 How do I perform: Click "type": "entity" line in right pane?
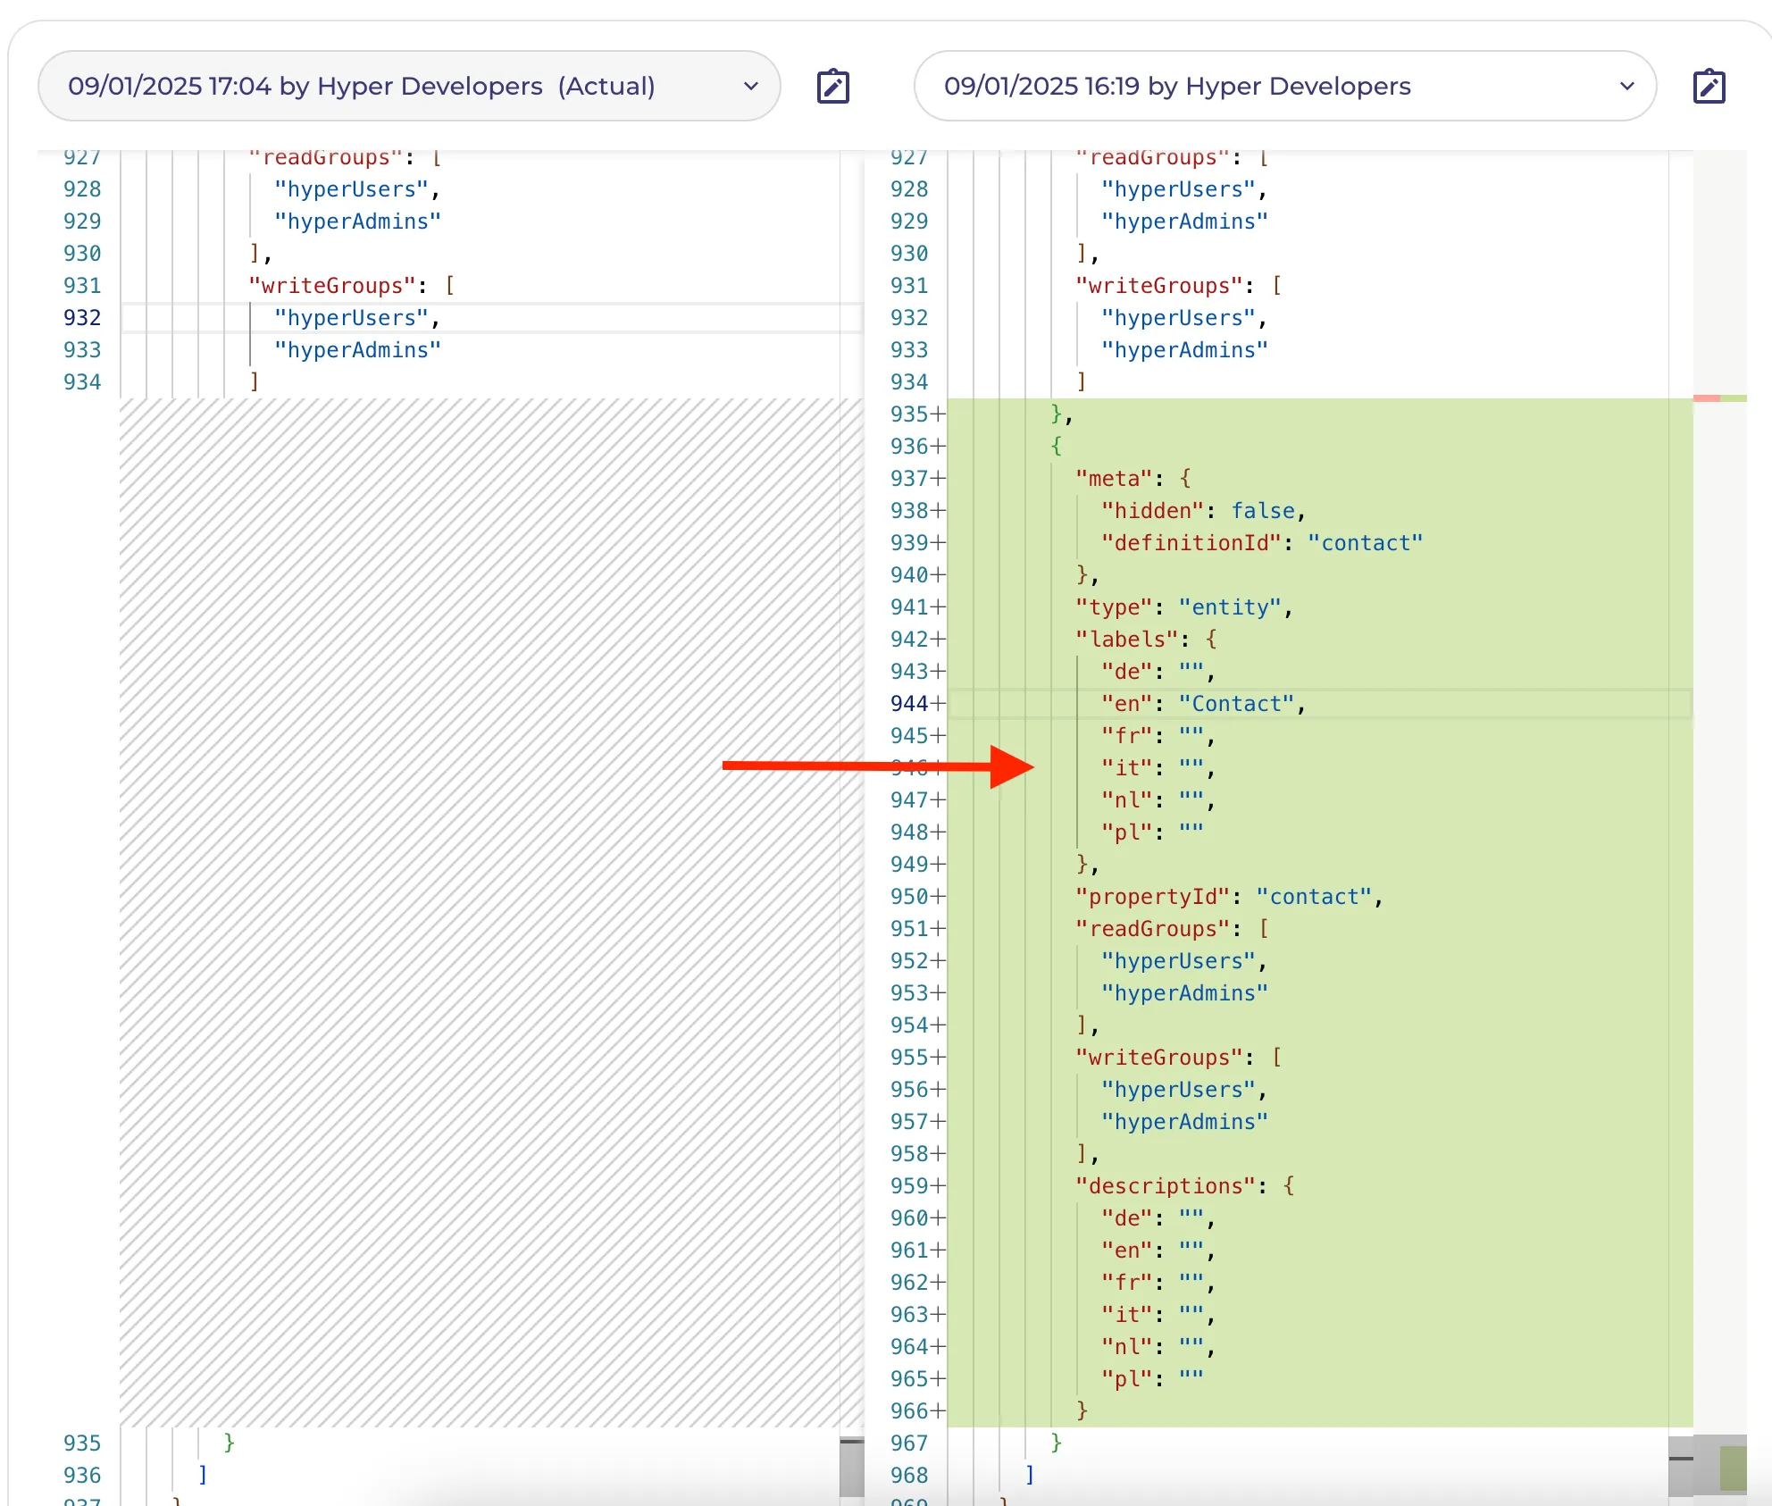tap(1183, 607)
